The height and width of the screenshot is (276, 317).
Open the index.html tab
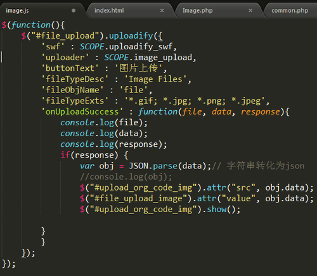pyautogui.click(x=109, y=11)
